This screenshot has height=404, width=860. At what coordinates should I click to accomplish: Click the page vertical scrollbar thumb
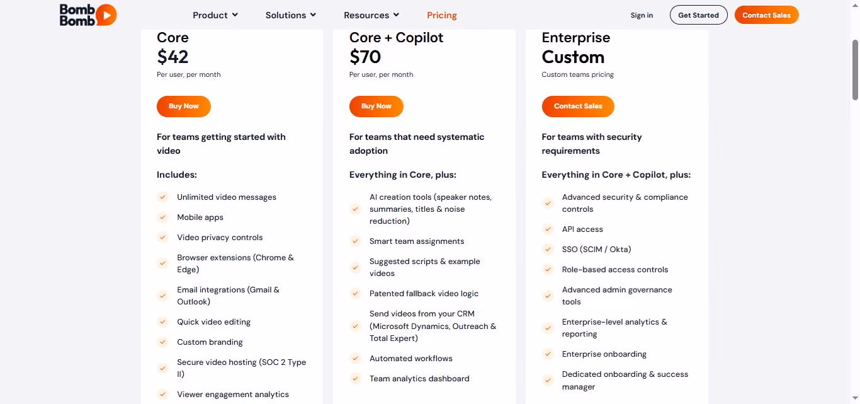click(x=855, y=69)
